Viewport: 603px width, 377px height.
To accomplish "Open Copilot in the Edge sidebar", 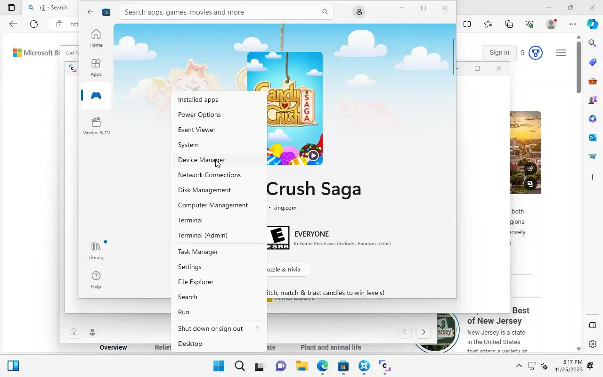I will pyautogui.click(x=593, y=24).
